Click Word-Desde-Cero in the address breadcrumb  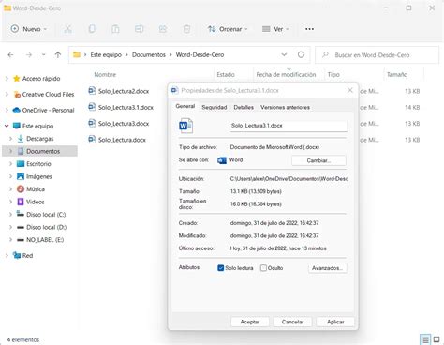click(x=200, y=55)
